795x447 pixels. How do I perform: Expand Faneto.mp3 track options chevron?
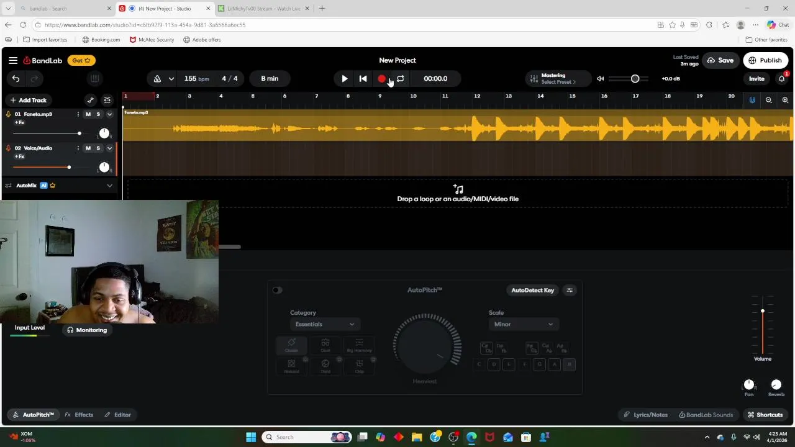point(109,114)
